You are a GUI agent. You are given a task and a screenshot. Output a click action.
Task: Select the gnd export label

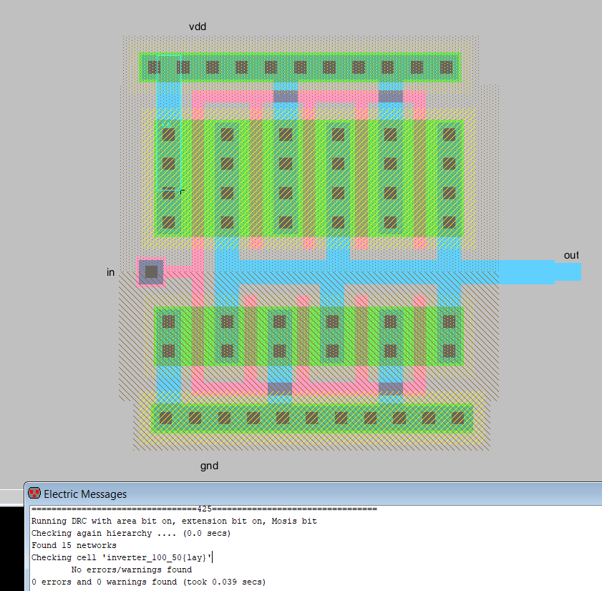209,466
